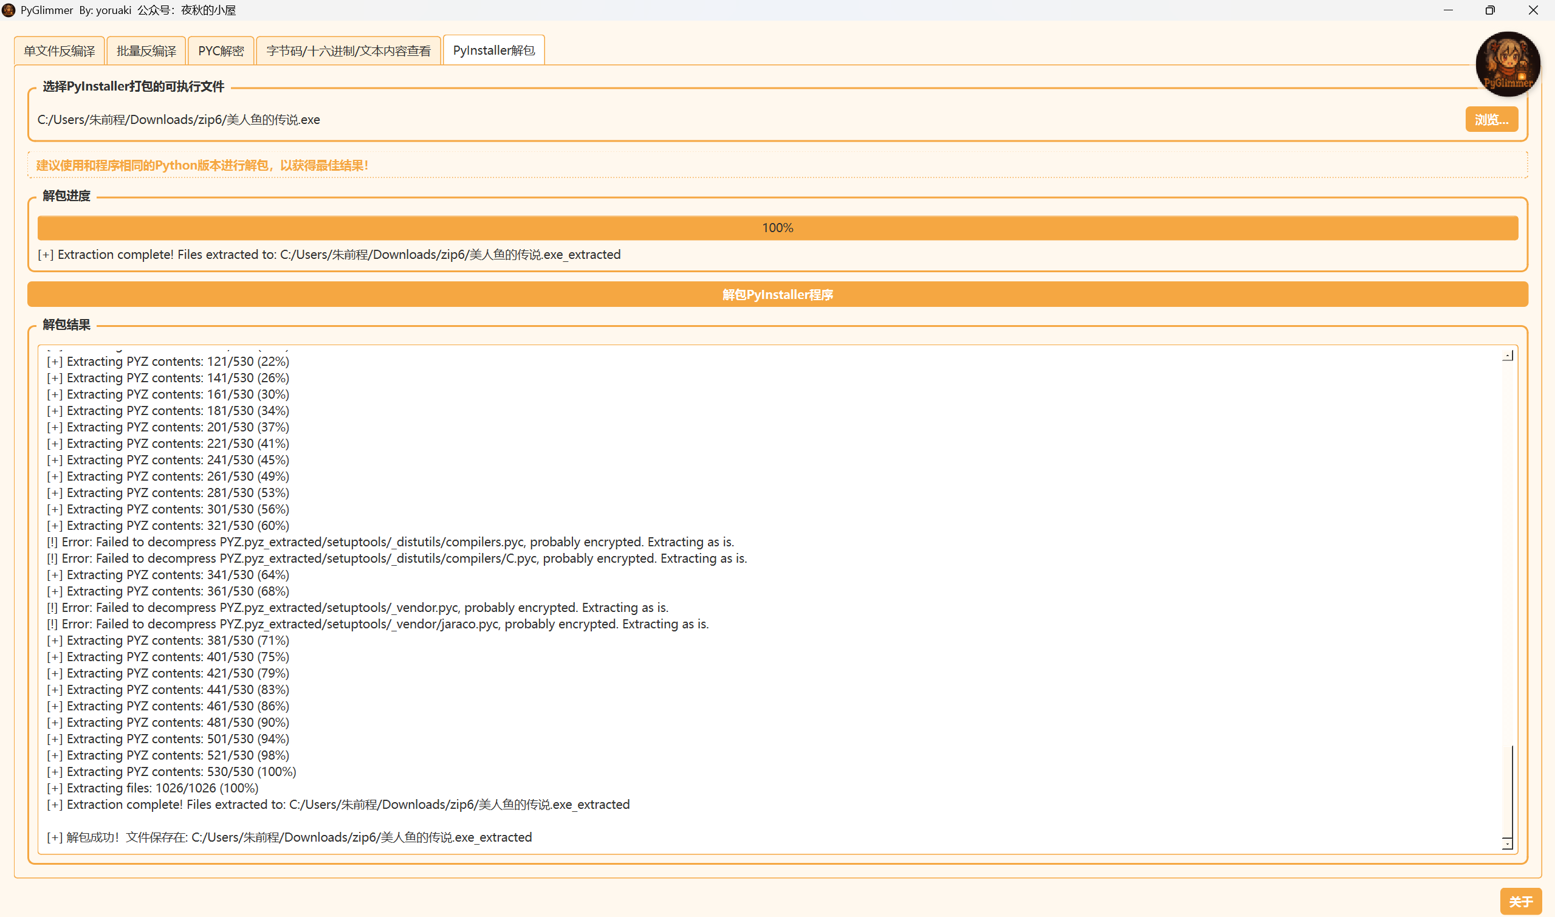The height and width of the screenshot is (917, 1555).
Task: Open the 批量反编译 tab
Action: [x=146, y=50]
